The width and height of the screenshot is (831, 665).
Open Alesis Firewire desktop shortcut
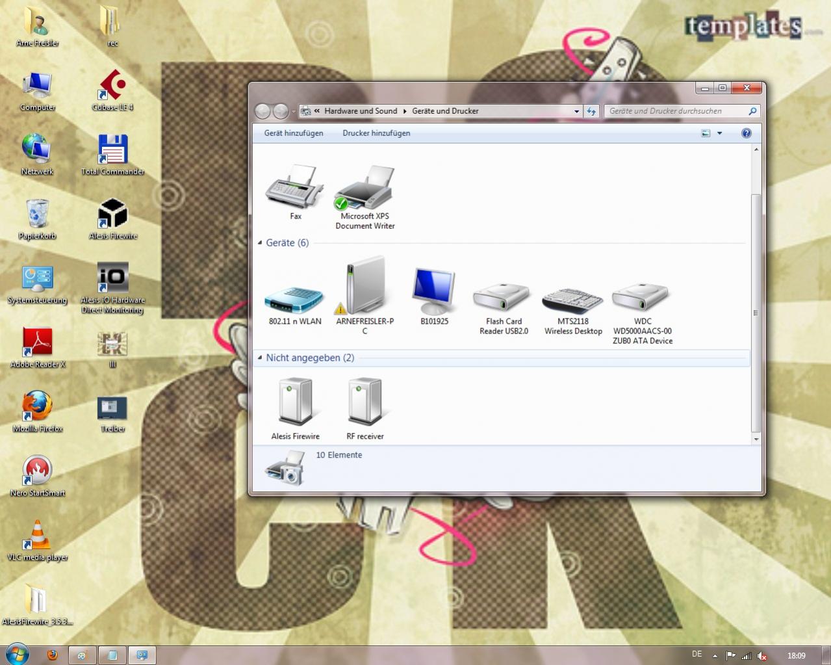click(x=112, y=219)
